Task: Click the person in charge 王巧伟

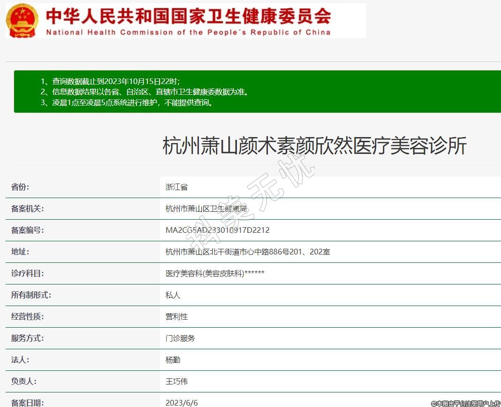Action: 176,381
